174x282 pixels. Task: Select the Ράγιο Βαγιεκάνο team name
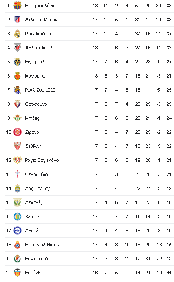pos(42,160)
